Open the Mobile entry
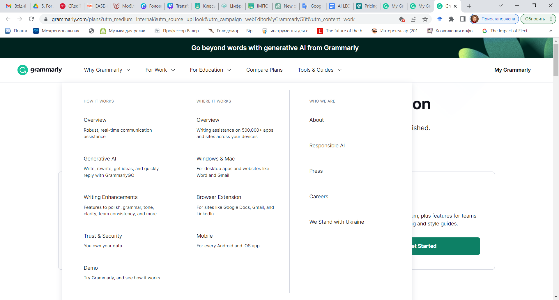Viewport: 559px width, 300px height. (204, 236)
